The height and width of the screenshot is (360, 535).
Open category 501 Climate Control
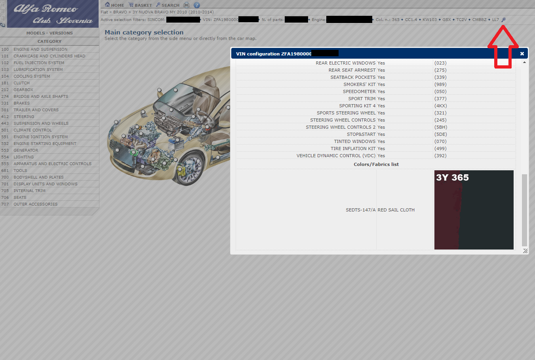coord(50,130)
